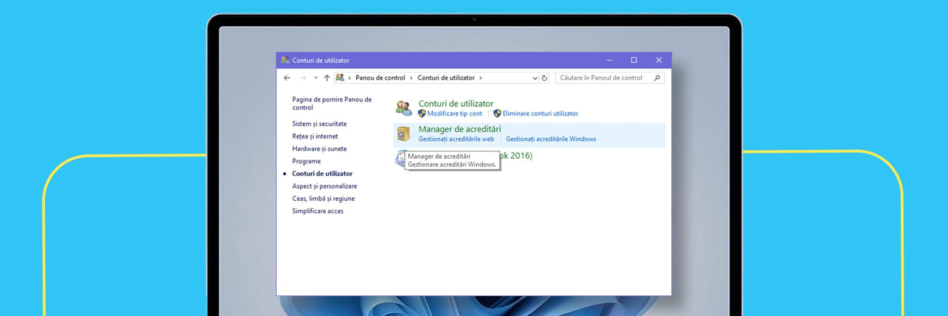Expand the address bar history dropdown
Screen dimensions: 948x316
pos(535,78)
